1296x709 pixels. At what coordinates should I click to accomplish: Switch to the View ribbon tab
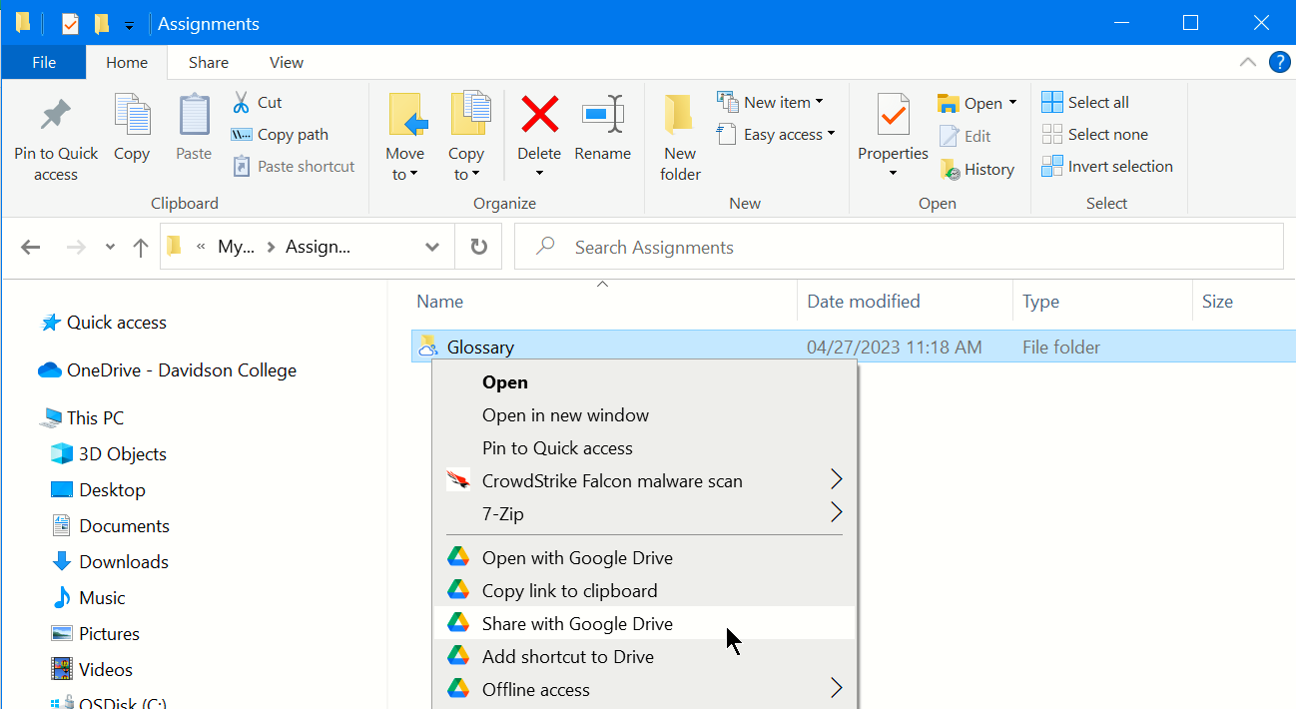click(286, 62)
